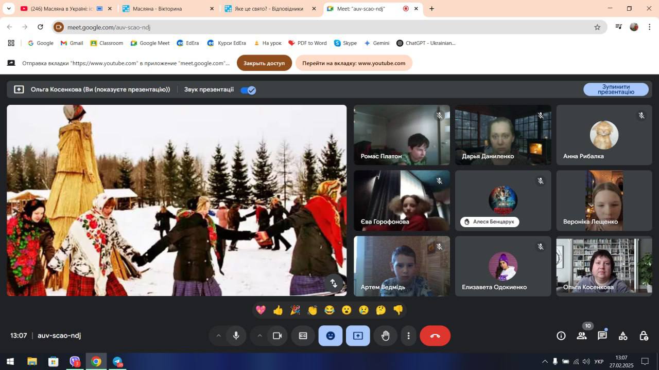Viewport: 659px width, 370px height.
Task: Toggle the microphone button
Action: pos(236,336)
